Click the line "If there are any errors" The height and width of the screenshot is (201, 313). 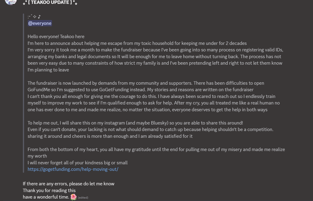pos(69,184)
